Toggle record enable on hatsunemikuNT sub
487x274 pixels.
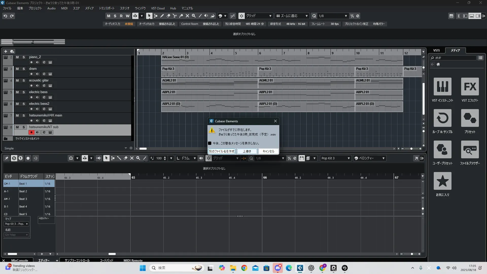31,132
